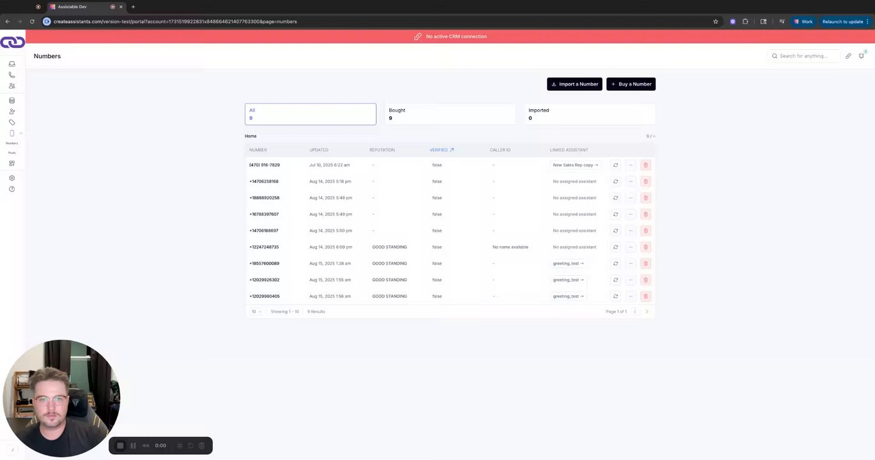875x460 pixels.
Task: Delete the +18557600089 number
Action: (x=646, y=263)
